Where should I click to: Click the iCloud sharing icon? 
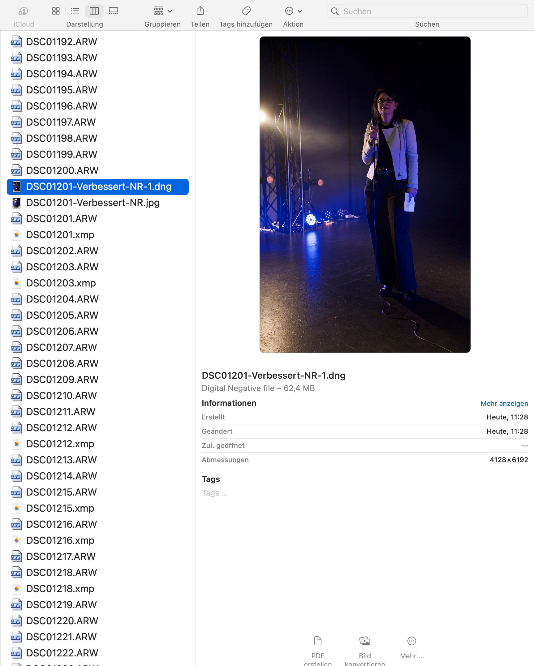tap(23, 11)
